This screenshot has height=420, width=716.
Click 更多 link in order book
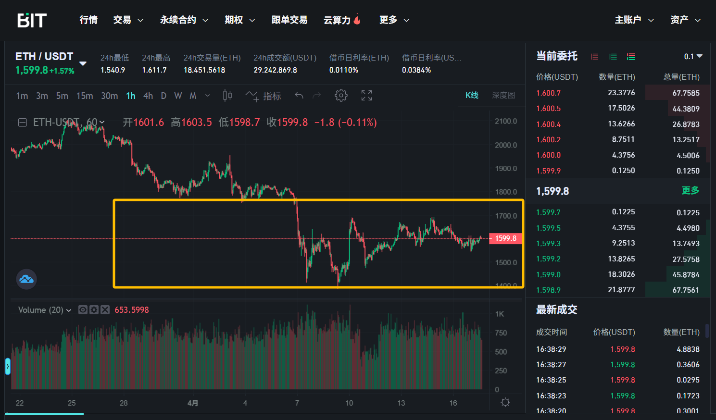690,191
